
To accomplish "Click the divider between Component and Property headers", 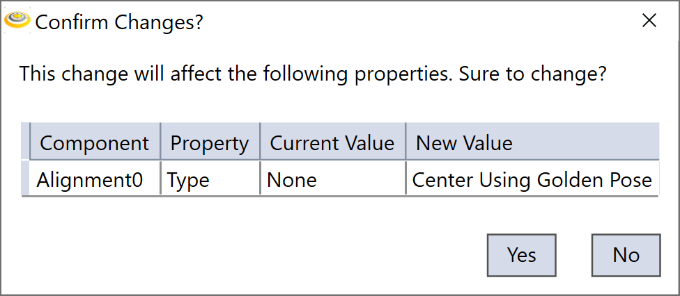I will (x=160, y=143).
